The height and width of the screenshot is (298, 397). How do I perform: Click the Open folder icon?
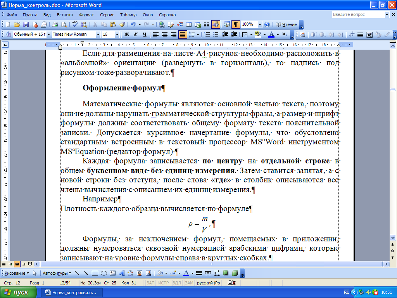pyautogui.click(x=17, y=24)
